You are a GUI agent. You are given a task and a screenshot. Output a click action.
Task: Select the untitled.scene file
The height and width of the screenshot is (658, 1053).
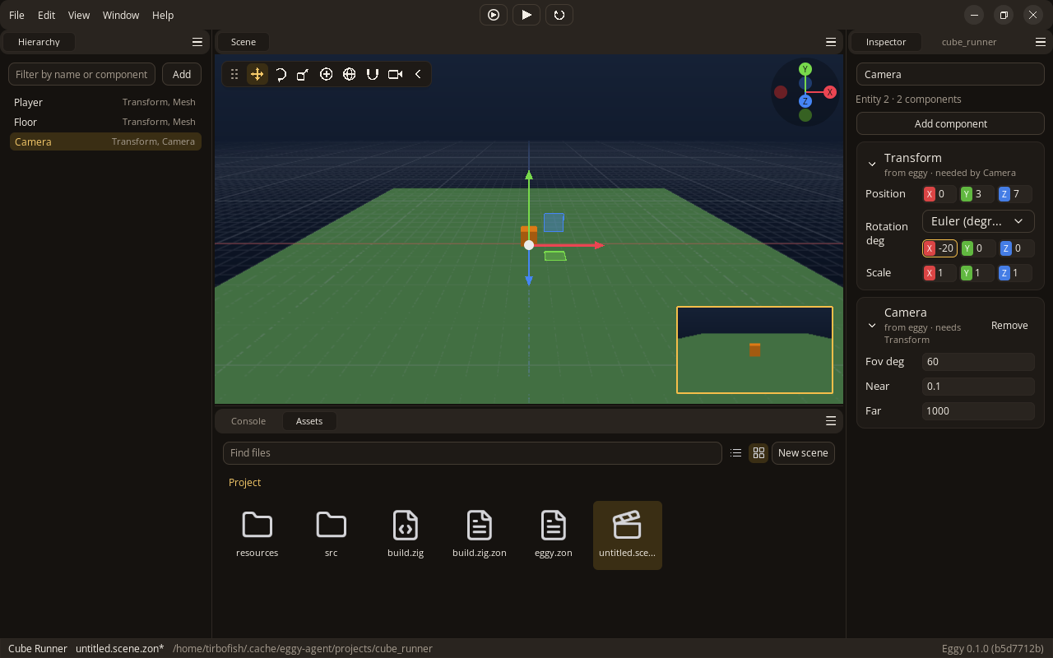(x=628, y=535)
